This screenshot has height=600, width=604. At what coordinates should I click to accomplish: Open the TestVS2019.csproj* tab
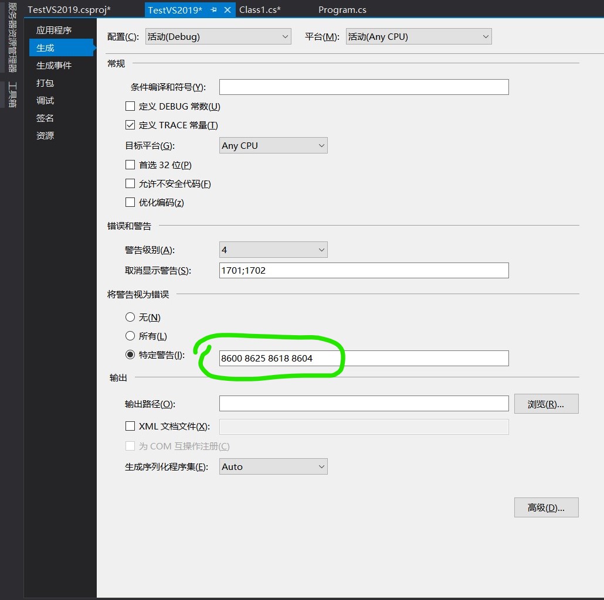69,10
